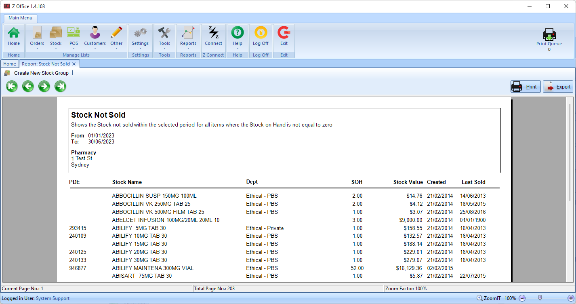Jump to last report page

60,86
